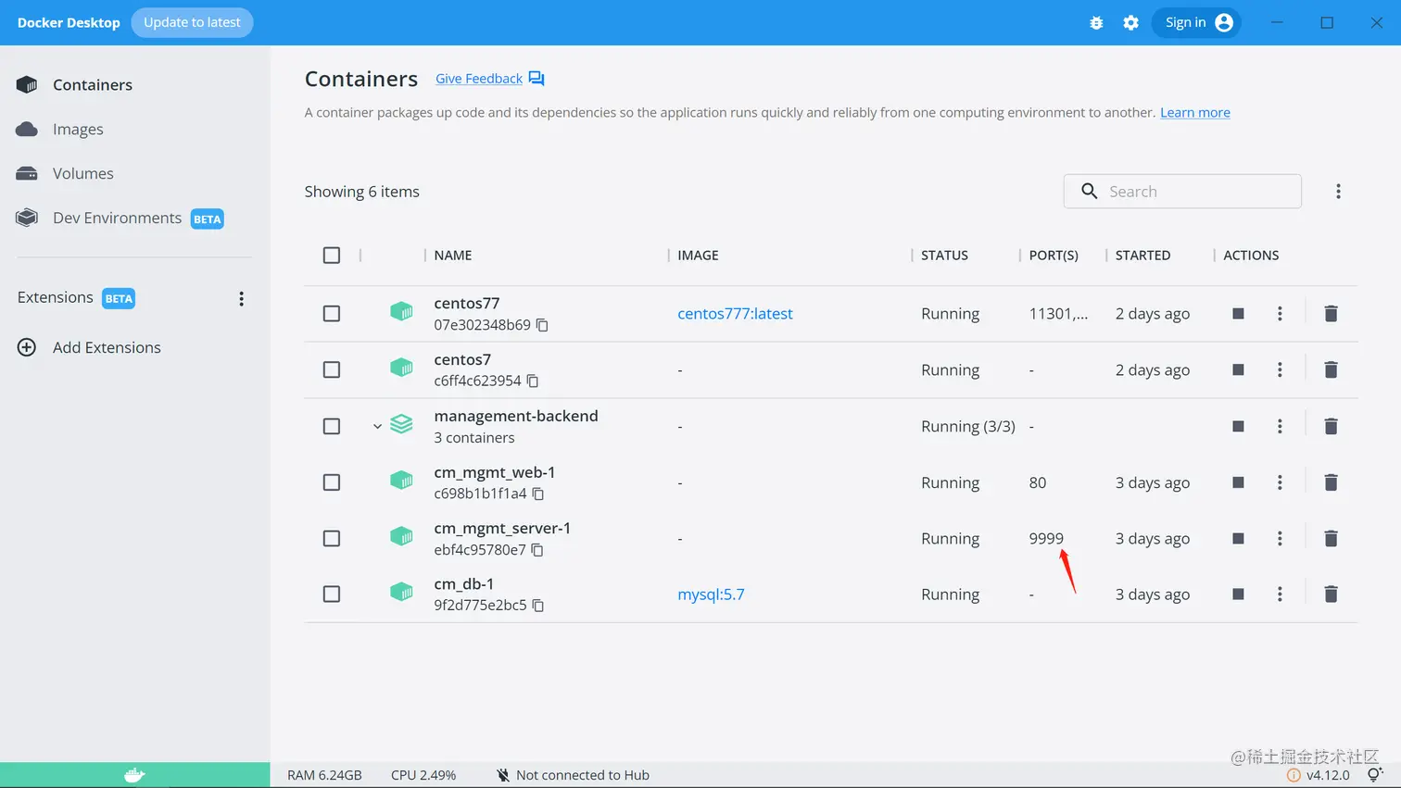Stop the cm_mgmt_web-1 container
The height and width of the screenshot is (788, 1401).
click(x=1238, y=482)
